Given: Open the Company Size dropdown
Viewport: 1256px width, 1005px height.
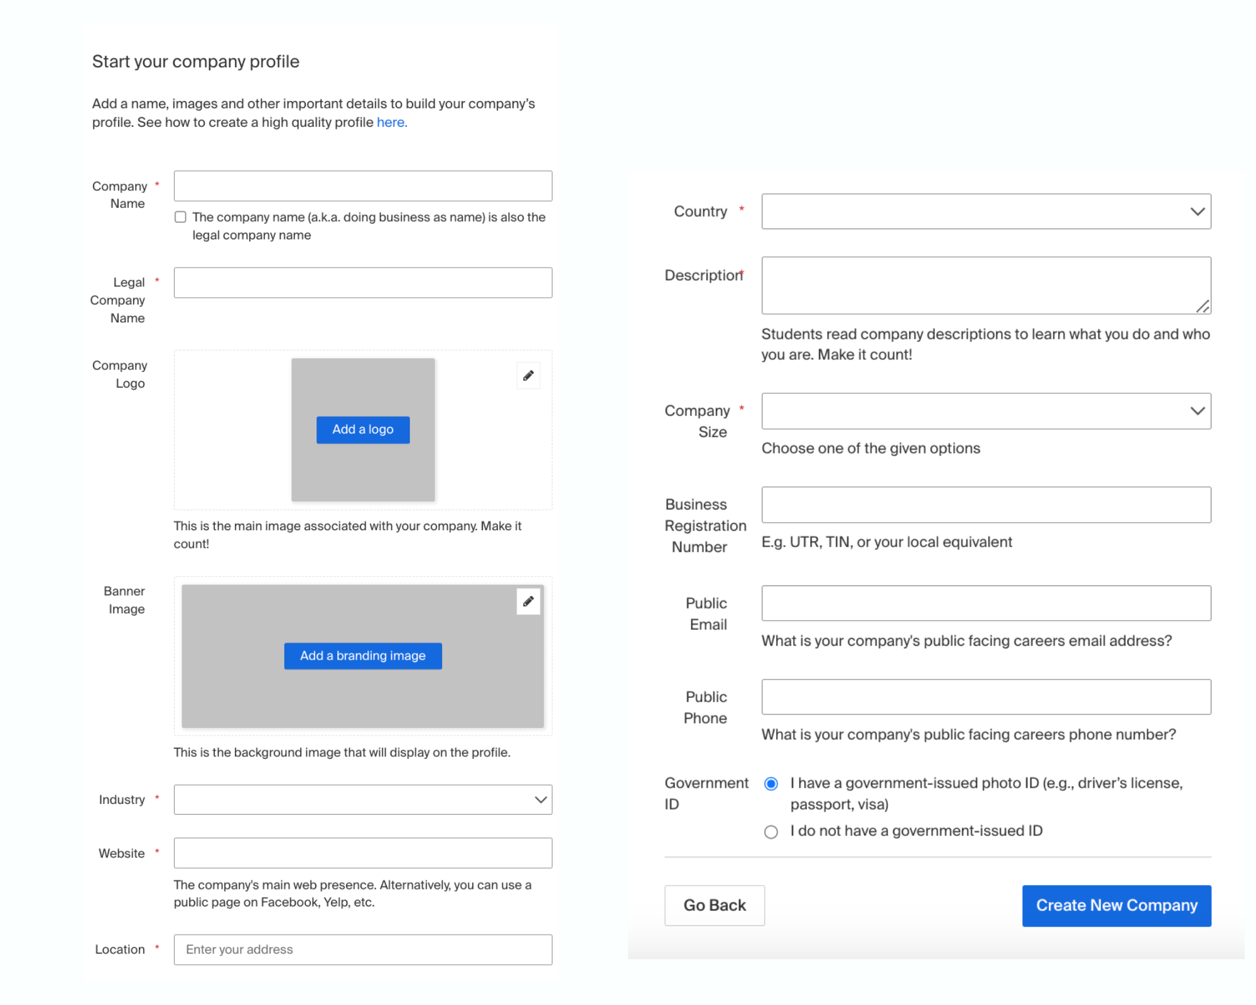Looking at the screenshot, I should pos(985,411).
